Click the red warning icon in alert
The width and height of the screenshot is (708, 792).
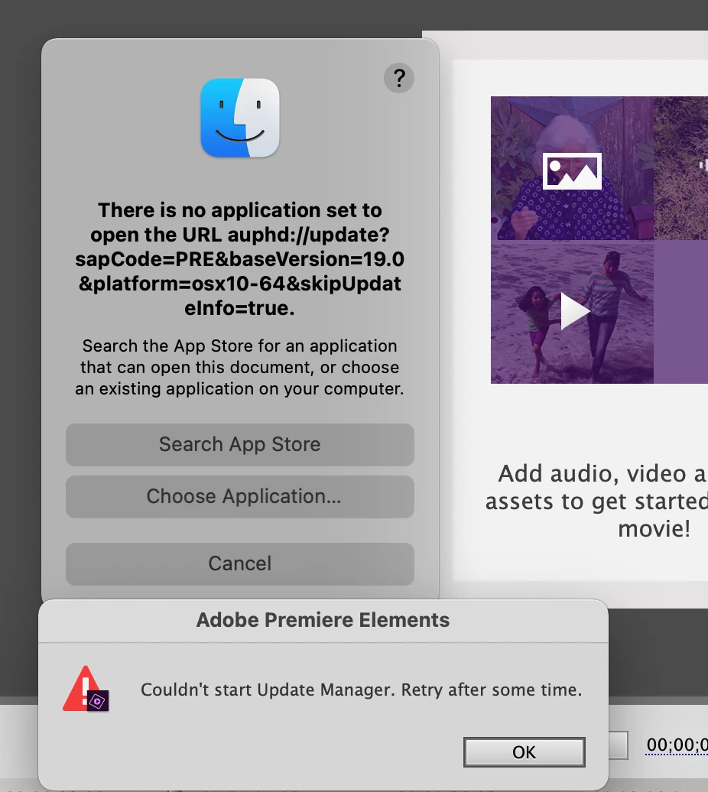(x=86, y=689)
